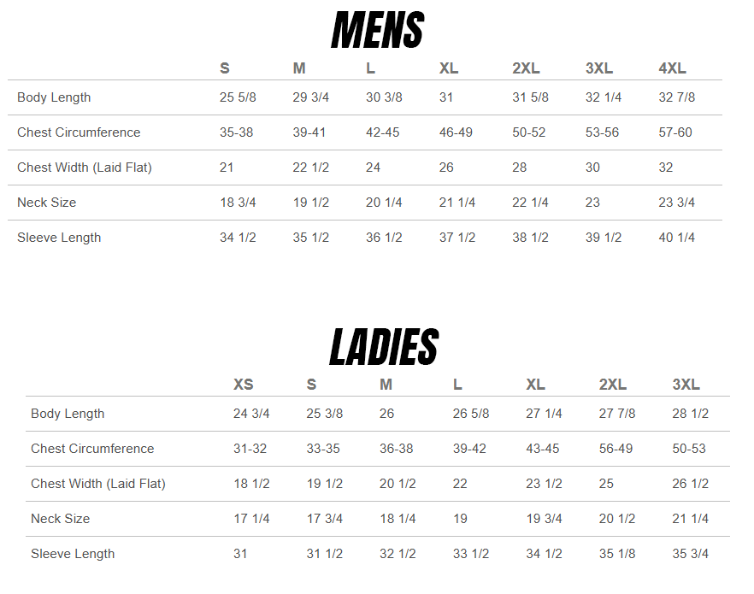This screenshot has height=594, width=754.
Task: Click Ladies Body Length value 24 3/4
Action: [x=251, y=414]
